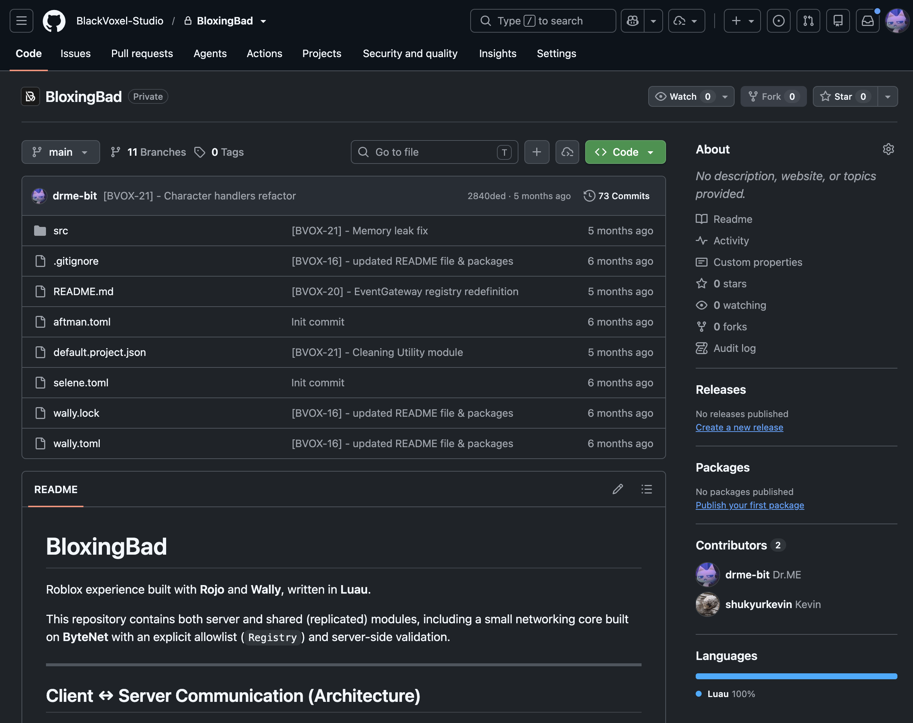Open the Memory leak fix commit message
Viewport: 913px width, 723px height.
pyautogui.click(x=360, y=231)
